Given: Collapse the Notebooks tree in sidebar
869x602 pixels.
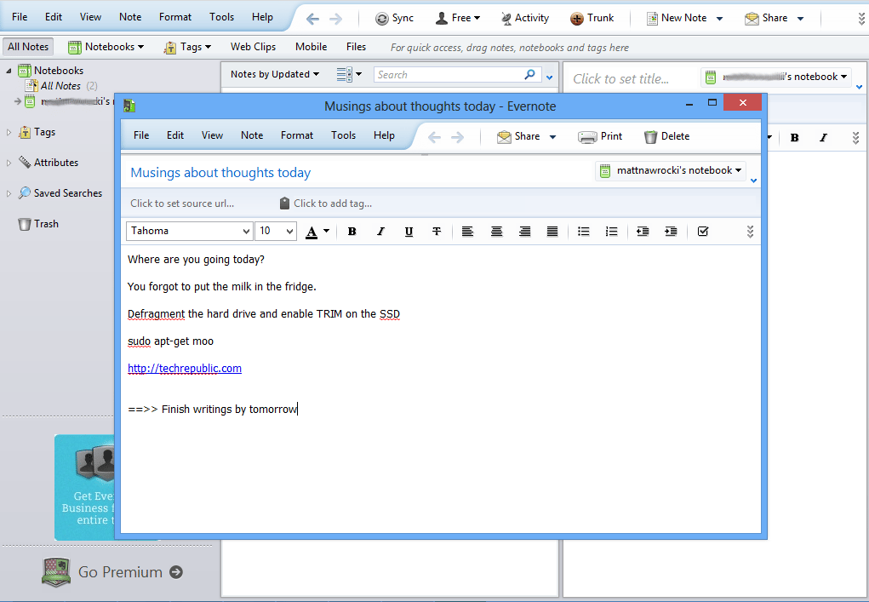Looking at the screenshot, I should 9,71.
